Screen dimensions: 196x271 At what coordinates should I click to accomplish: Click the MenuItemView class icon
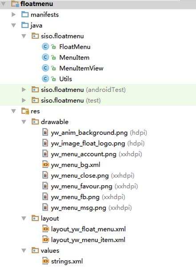coord(45,68)
